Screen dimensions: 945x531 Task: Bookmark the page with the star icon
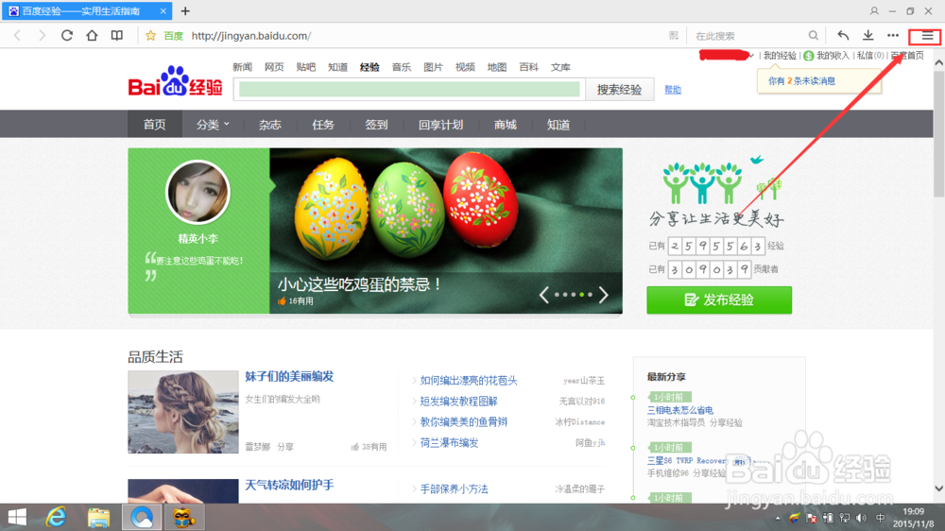[150, 36]
